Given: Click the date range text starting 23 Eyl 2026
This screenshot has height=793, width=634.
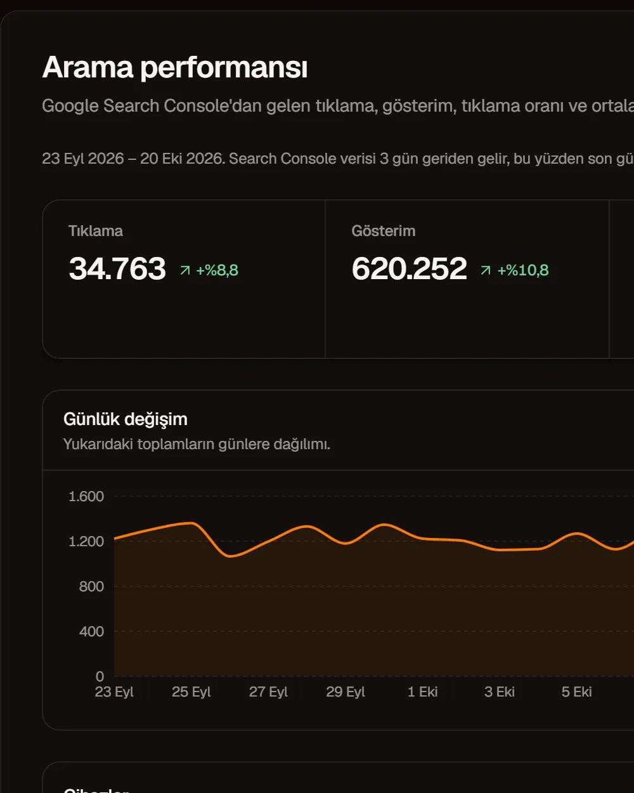Looking at the screenshot, I should 338,159.
